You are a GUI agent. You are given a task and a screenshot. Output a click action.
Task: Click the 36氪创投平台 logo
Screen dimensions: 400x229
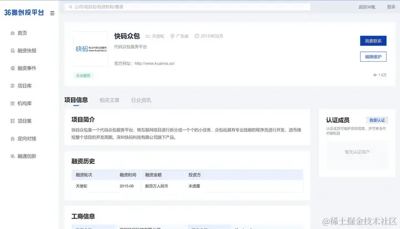tap(24, 13)
